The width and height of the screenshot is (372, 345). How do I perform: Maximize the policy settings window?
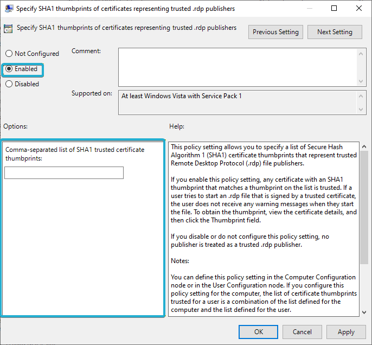tap(334, 9)
